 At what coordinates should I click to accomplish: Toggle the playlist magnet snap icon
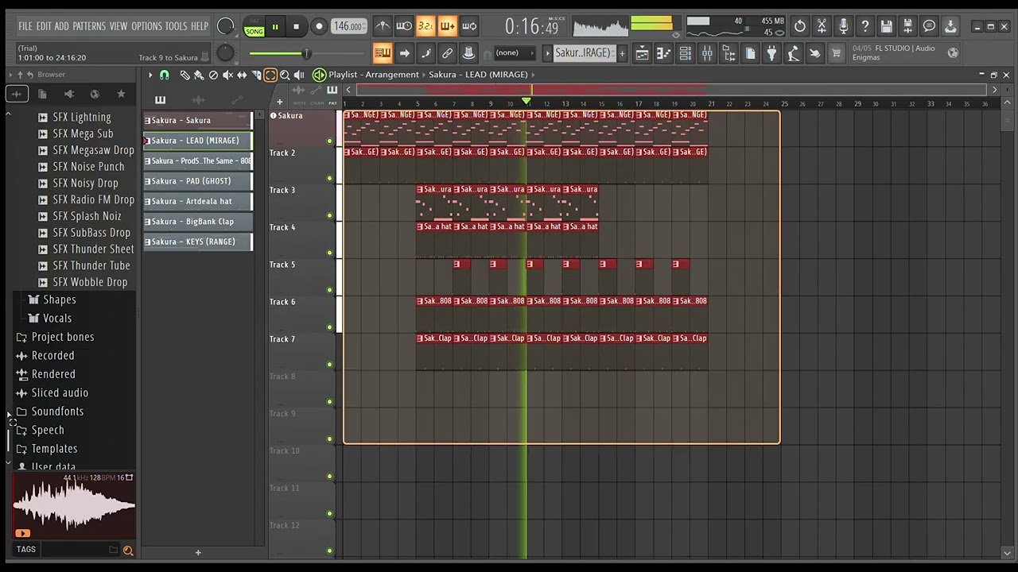click(165, 75)
